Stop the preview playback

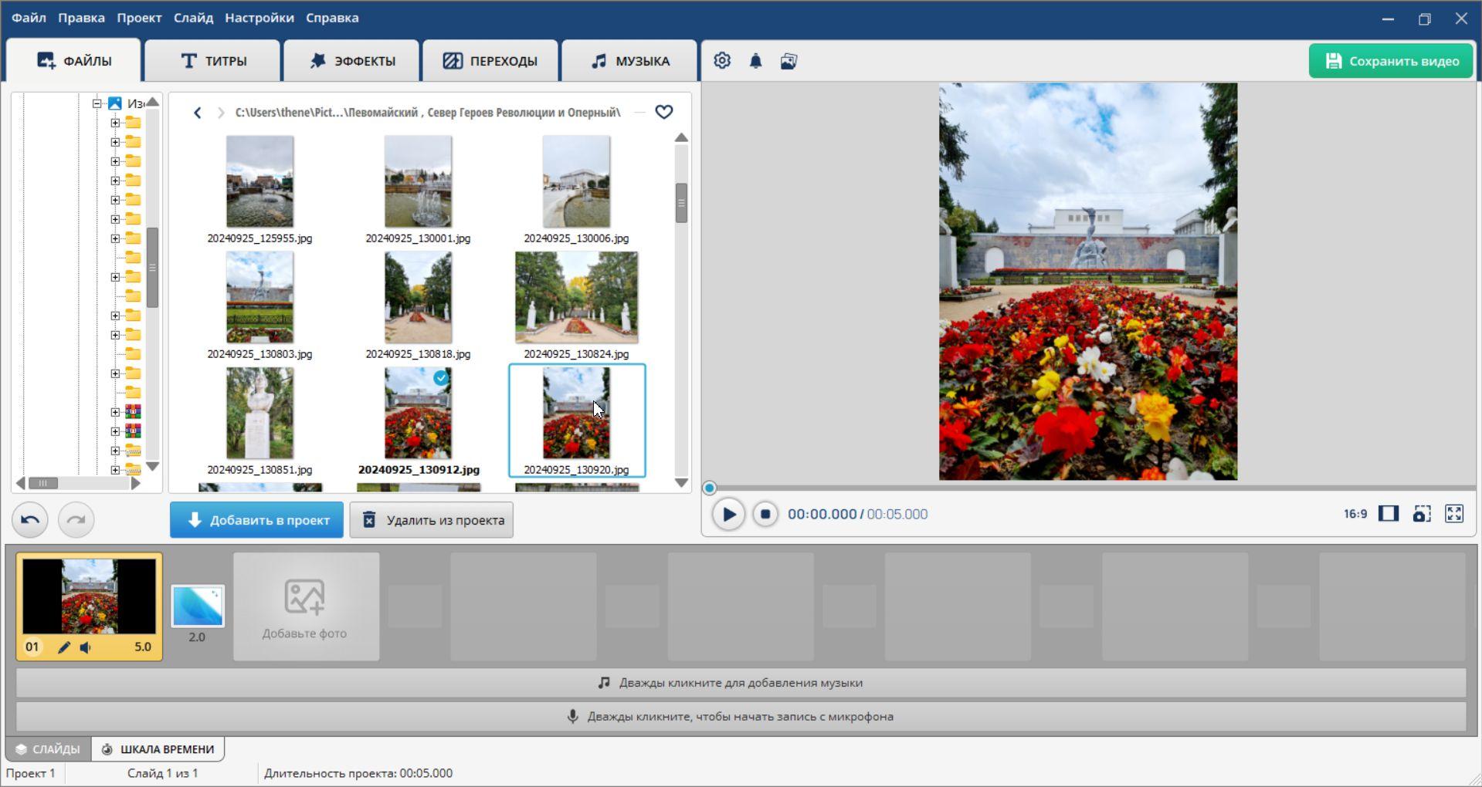[765, 514]
